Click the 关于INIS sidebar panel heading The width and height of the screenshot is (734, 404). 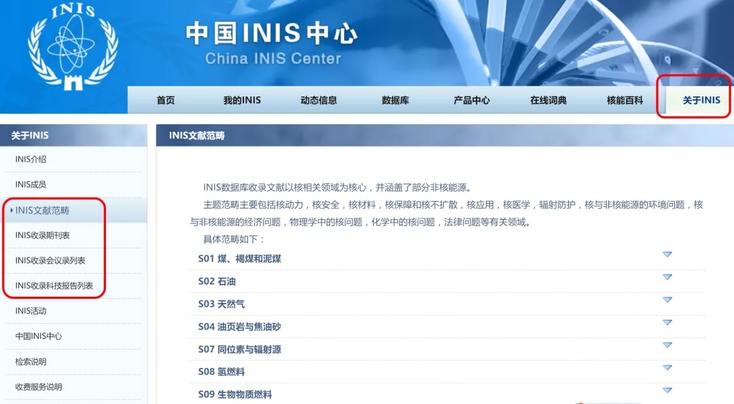[30, 136]
